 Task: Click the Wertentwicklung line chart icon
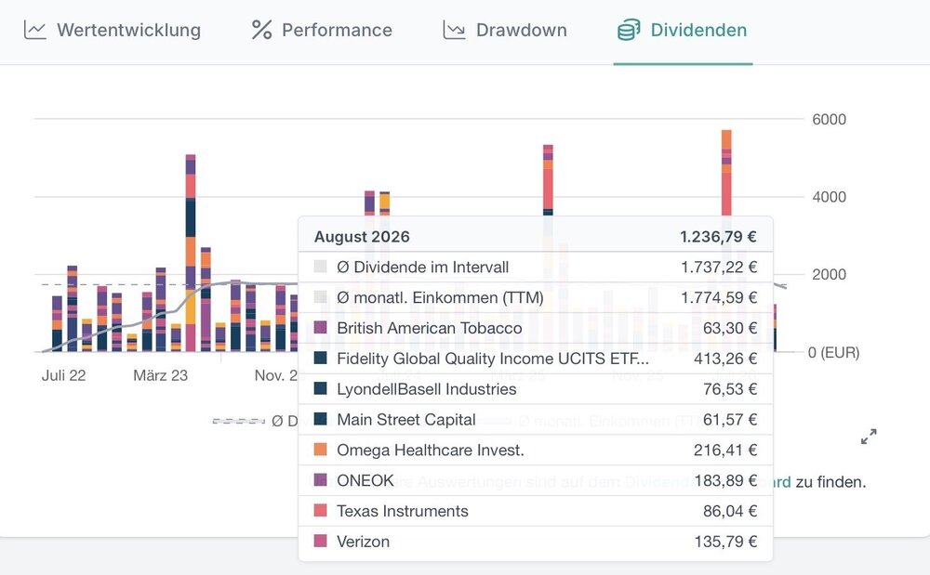pyautogui.click(x=35, y=30)
